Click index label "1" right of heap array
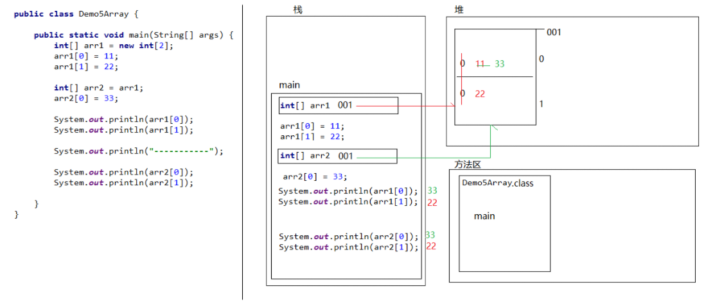 542,105
